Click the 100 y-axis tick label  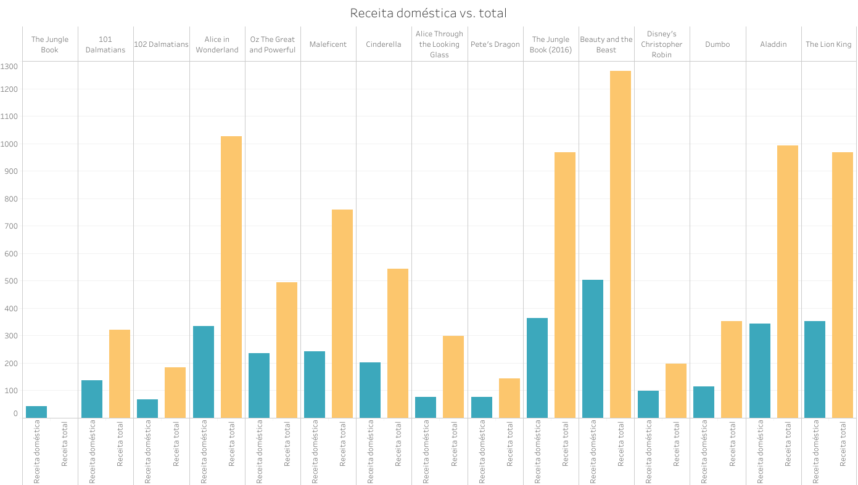[x=11, y=391]
